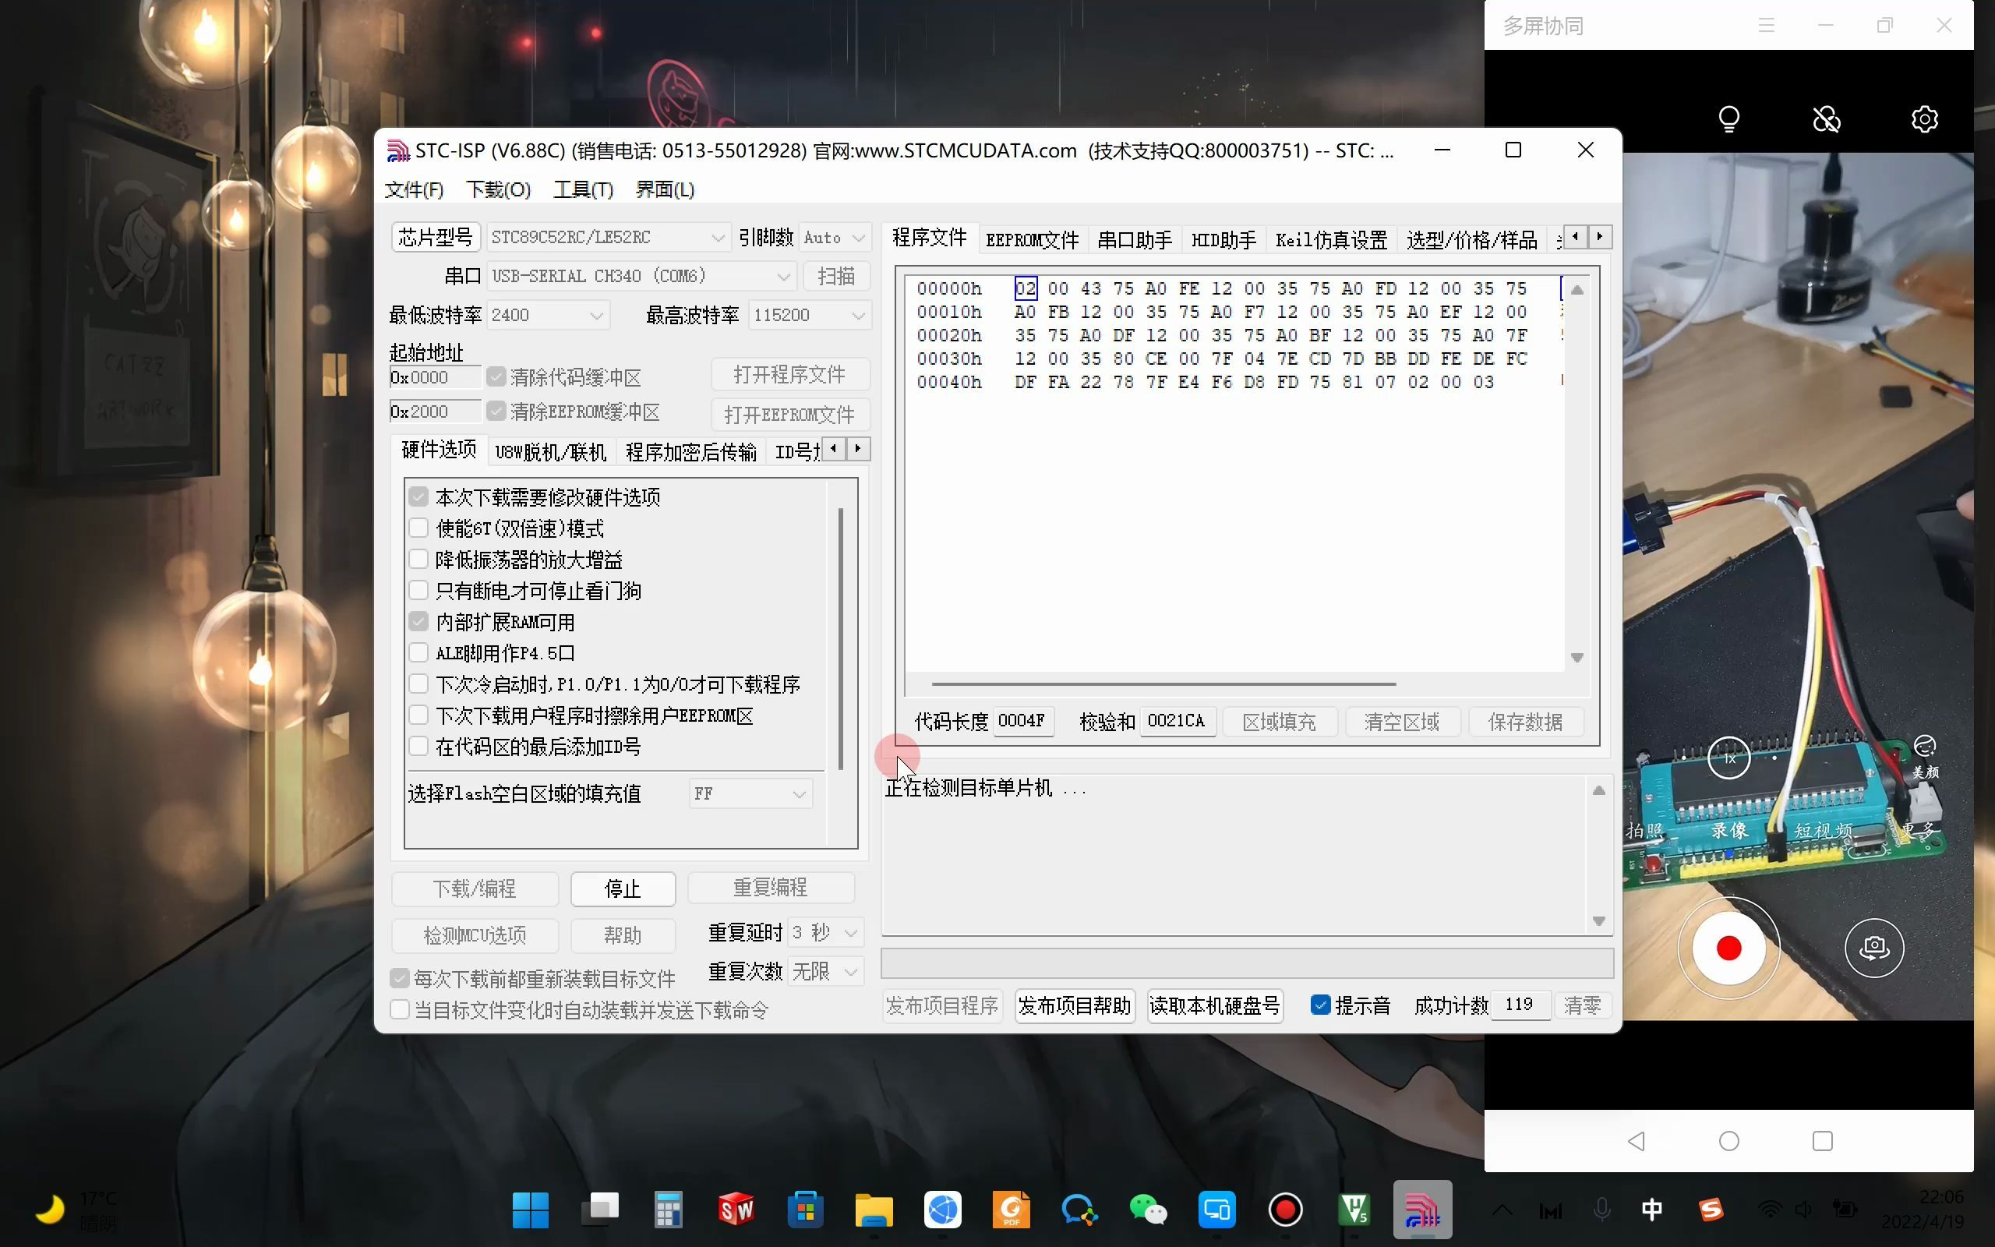This screenshot has width=1995, height=1247.
Task: Open the 多屏协同 window hamburger menu
Action: tap(1766, 26)
